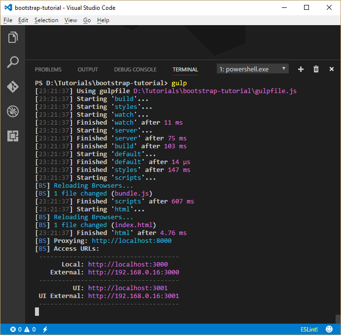The height and width of the screenshot is (335, 341).
Task: Open the Extensions view in activity bar
Action: click(x=13, y=135)
